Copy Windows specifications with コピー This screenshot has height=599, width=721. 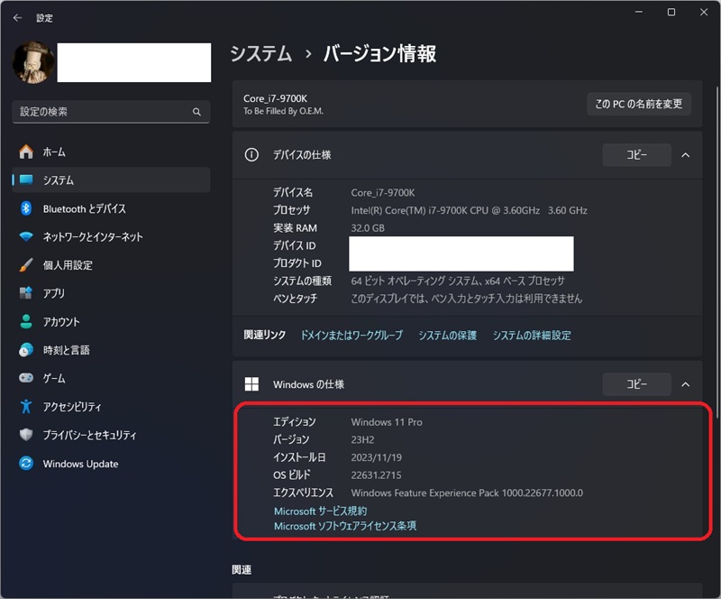click(637, 384)
